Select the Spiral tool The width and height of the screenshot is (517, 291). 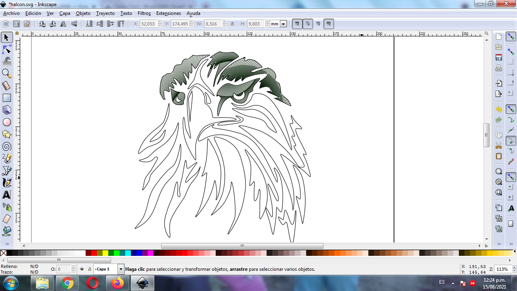(x=6, y=146)
